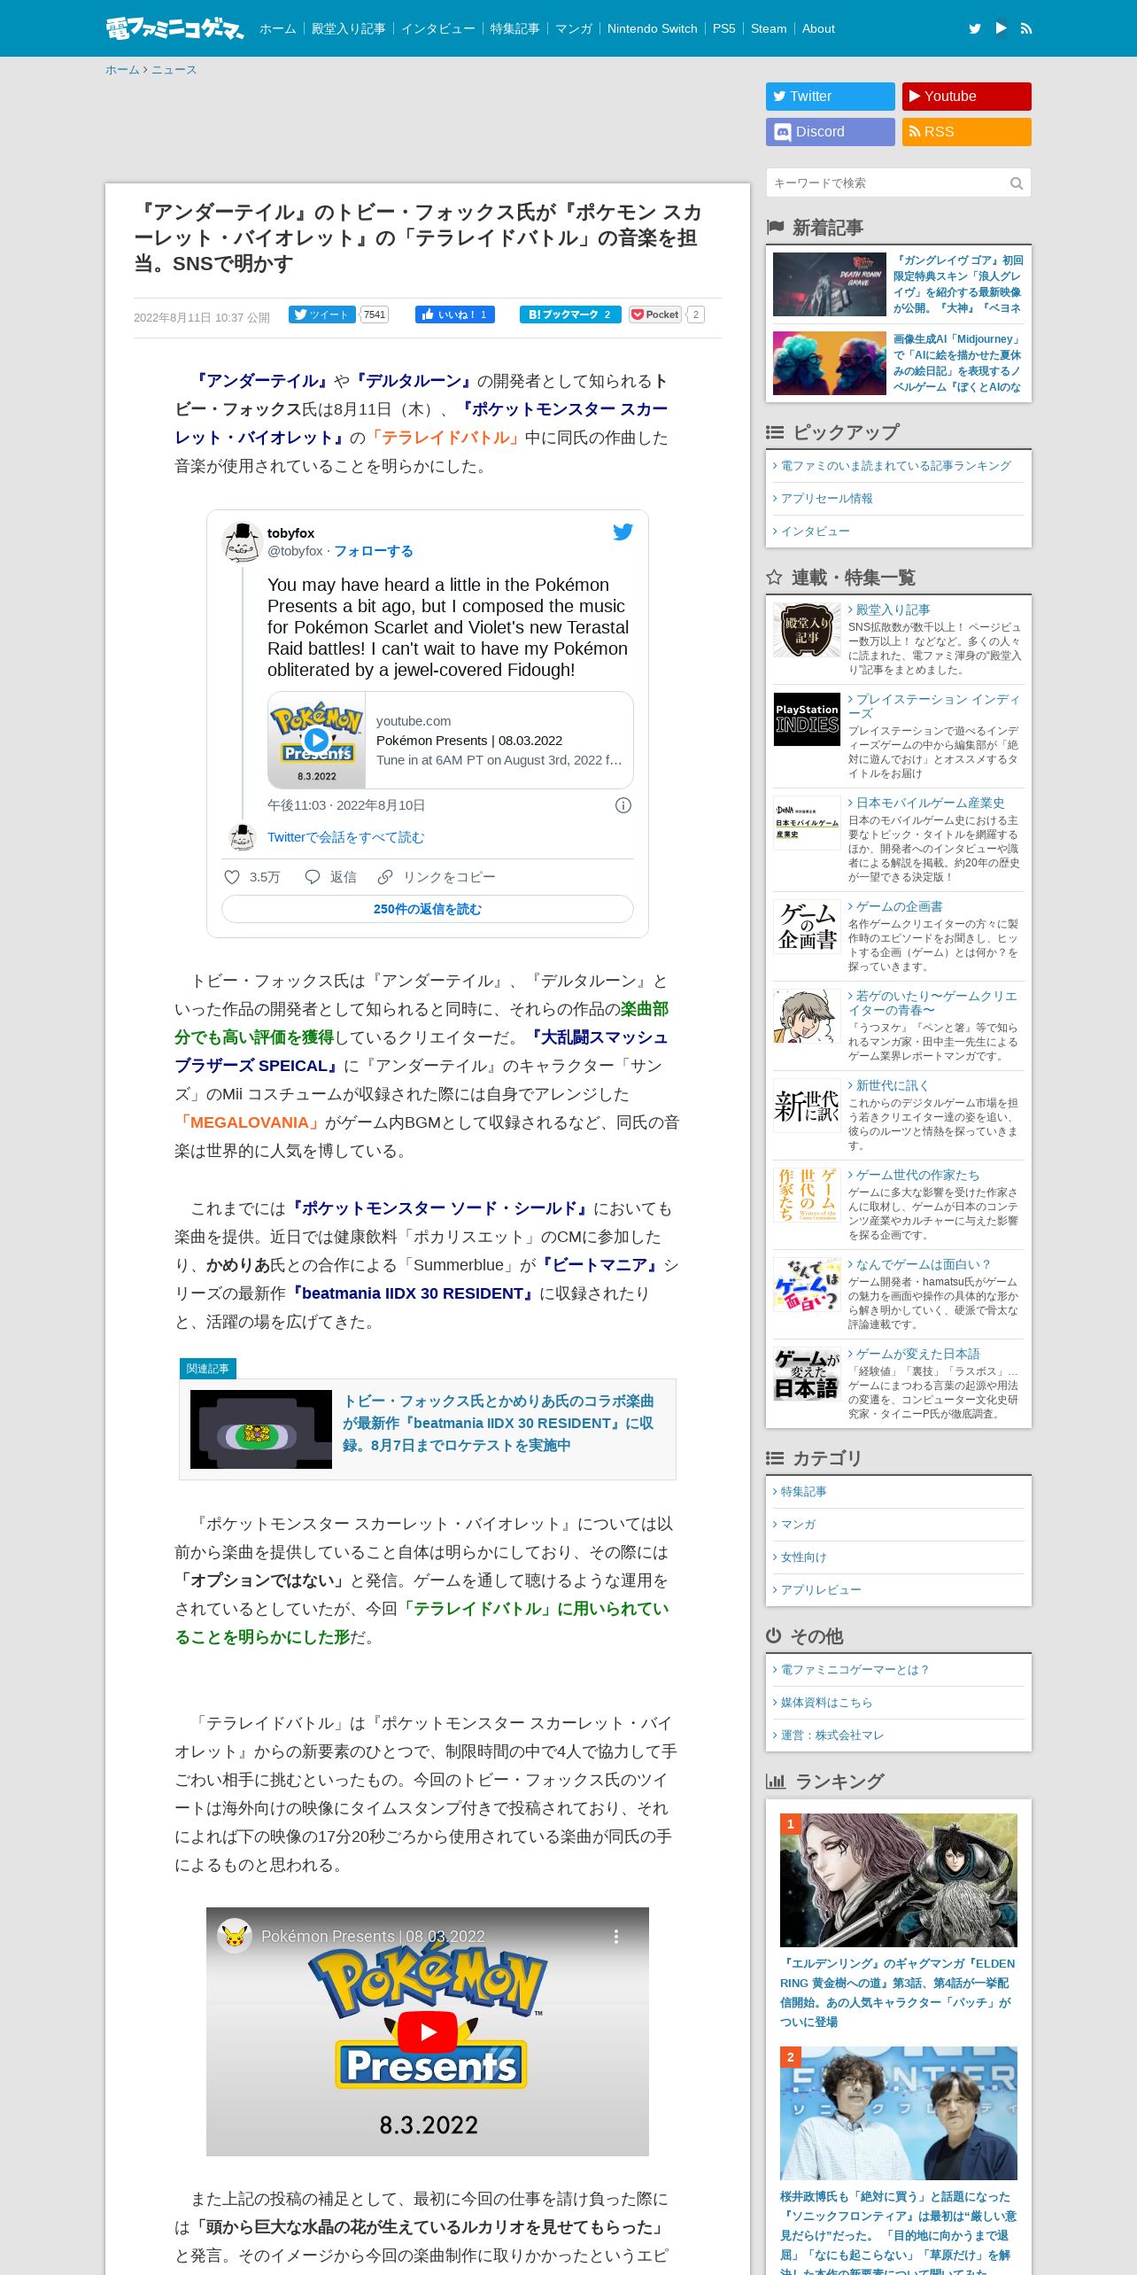This screenshot has height=2275, width=1137.
Task: Click the tweet count 7541 badge
Action: tap(375, 314)
